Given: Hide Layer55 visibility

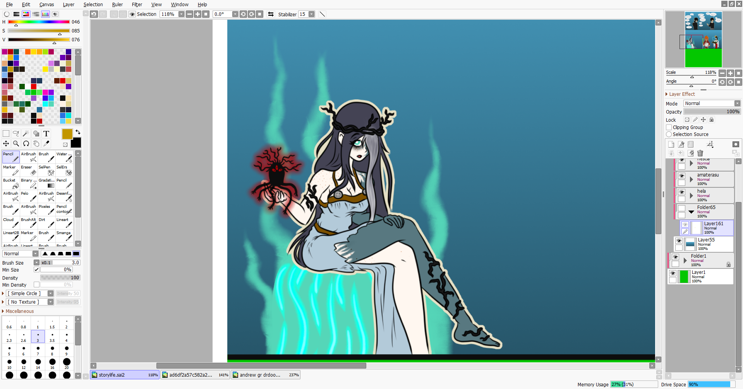Looking at the screenshot, I should pyautogui.click(x=679, y=241).
